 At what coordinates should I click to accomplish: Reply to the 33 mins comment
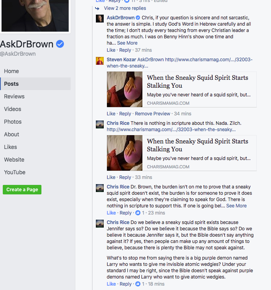click(125, 177)
